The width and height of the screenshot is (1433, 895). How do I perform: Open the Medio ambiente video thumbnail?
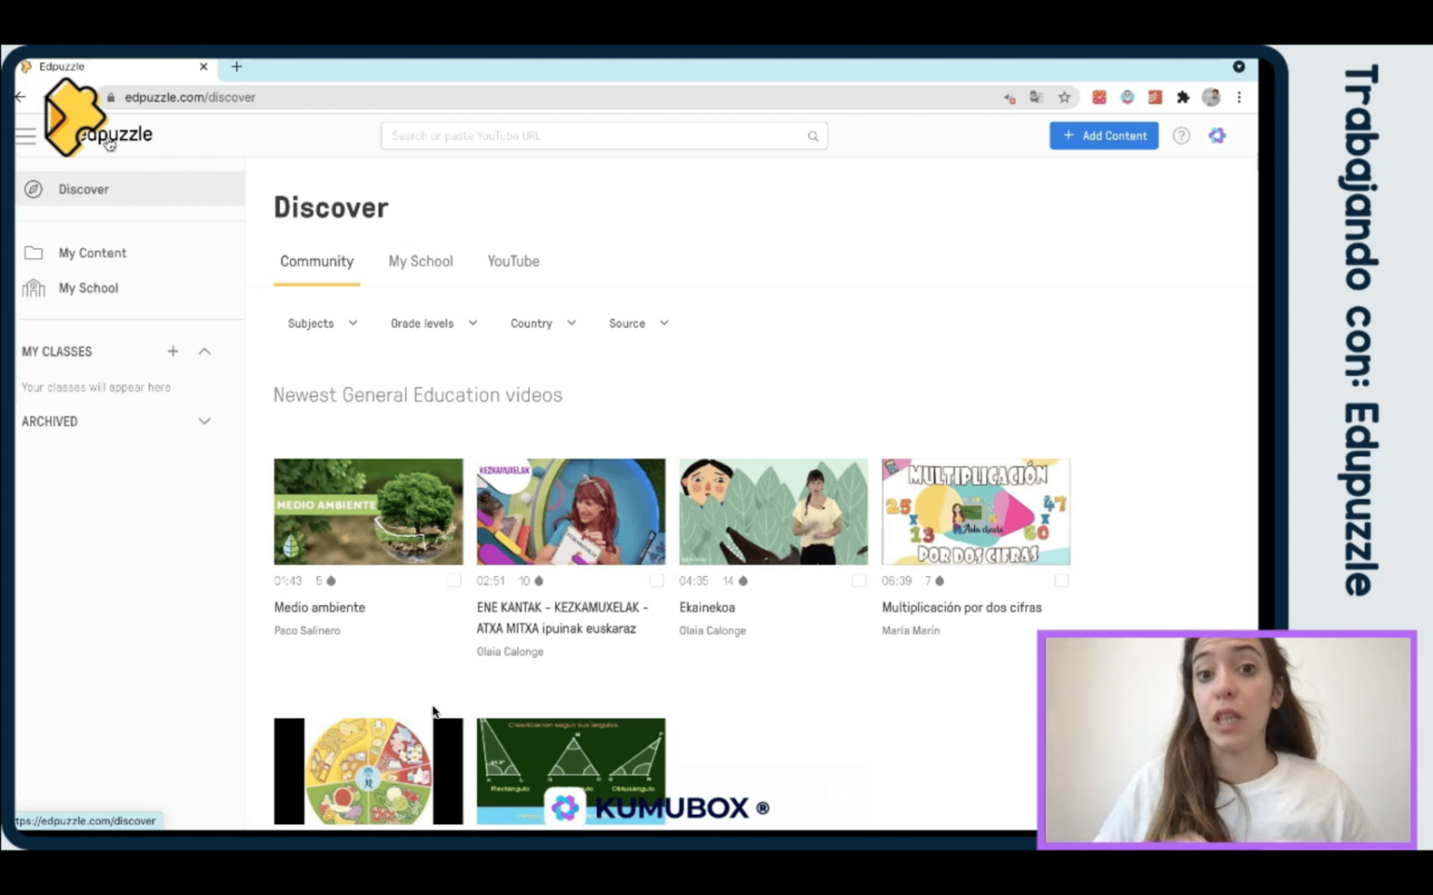click(x=369, y=512)
